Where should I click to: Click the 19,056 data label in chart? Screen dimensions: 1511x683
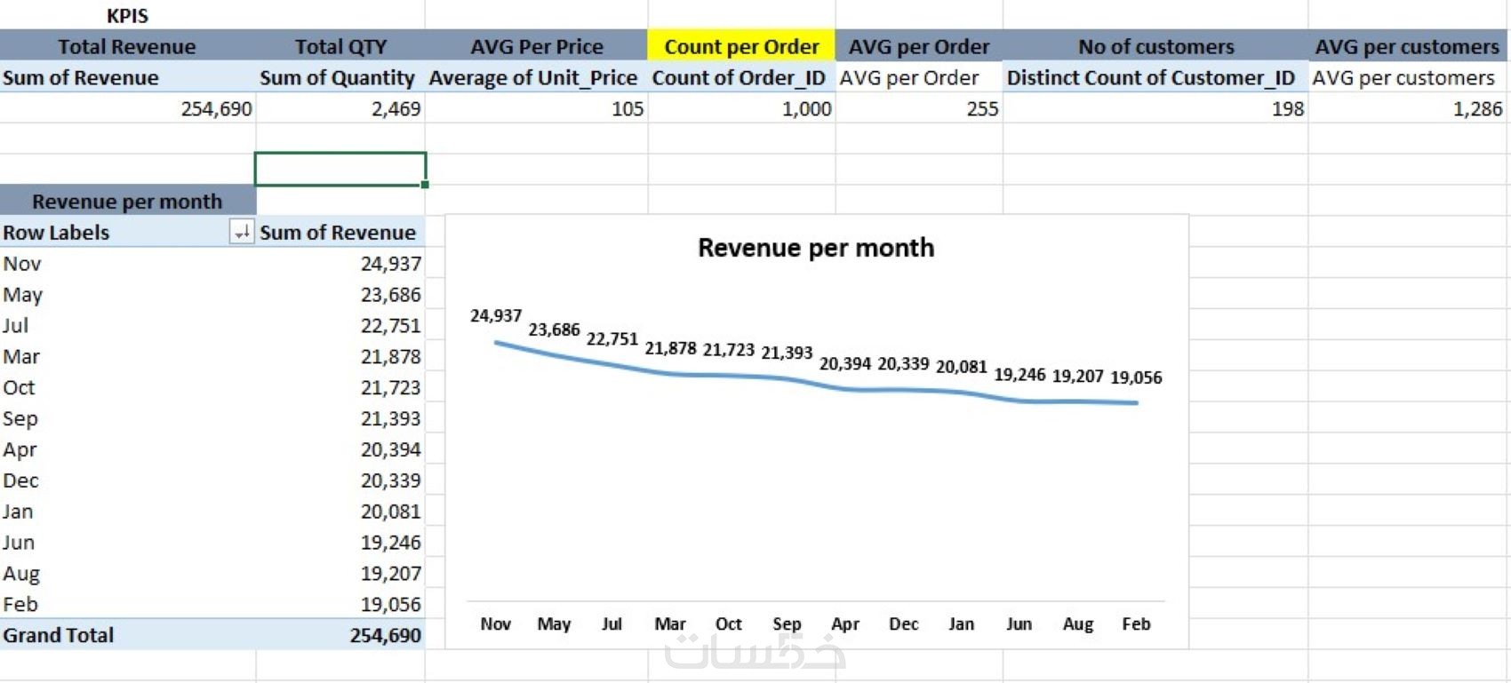[x=1136, y=377]
